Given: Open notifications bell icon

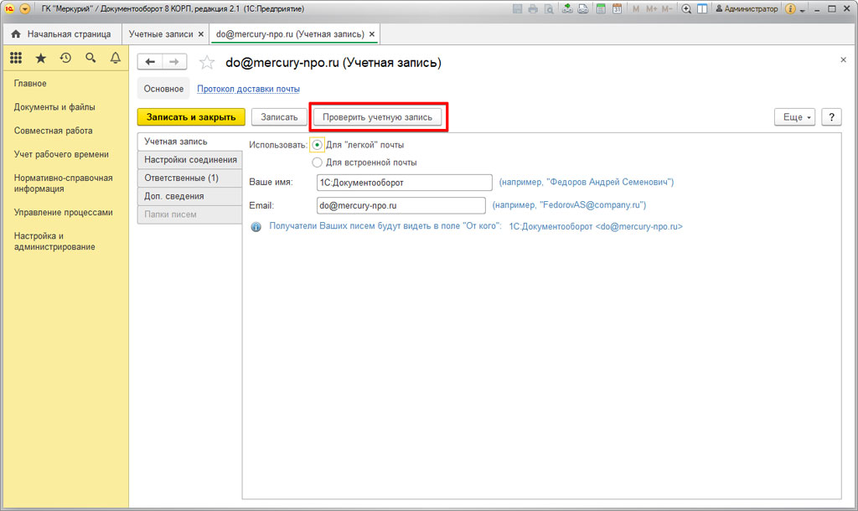Looking at the screenshot, I should [116, 58].
